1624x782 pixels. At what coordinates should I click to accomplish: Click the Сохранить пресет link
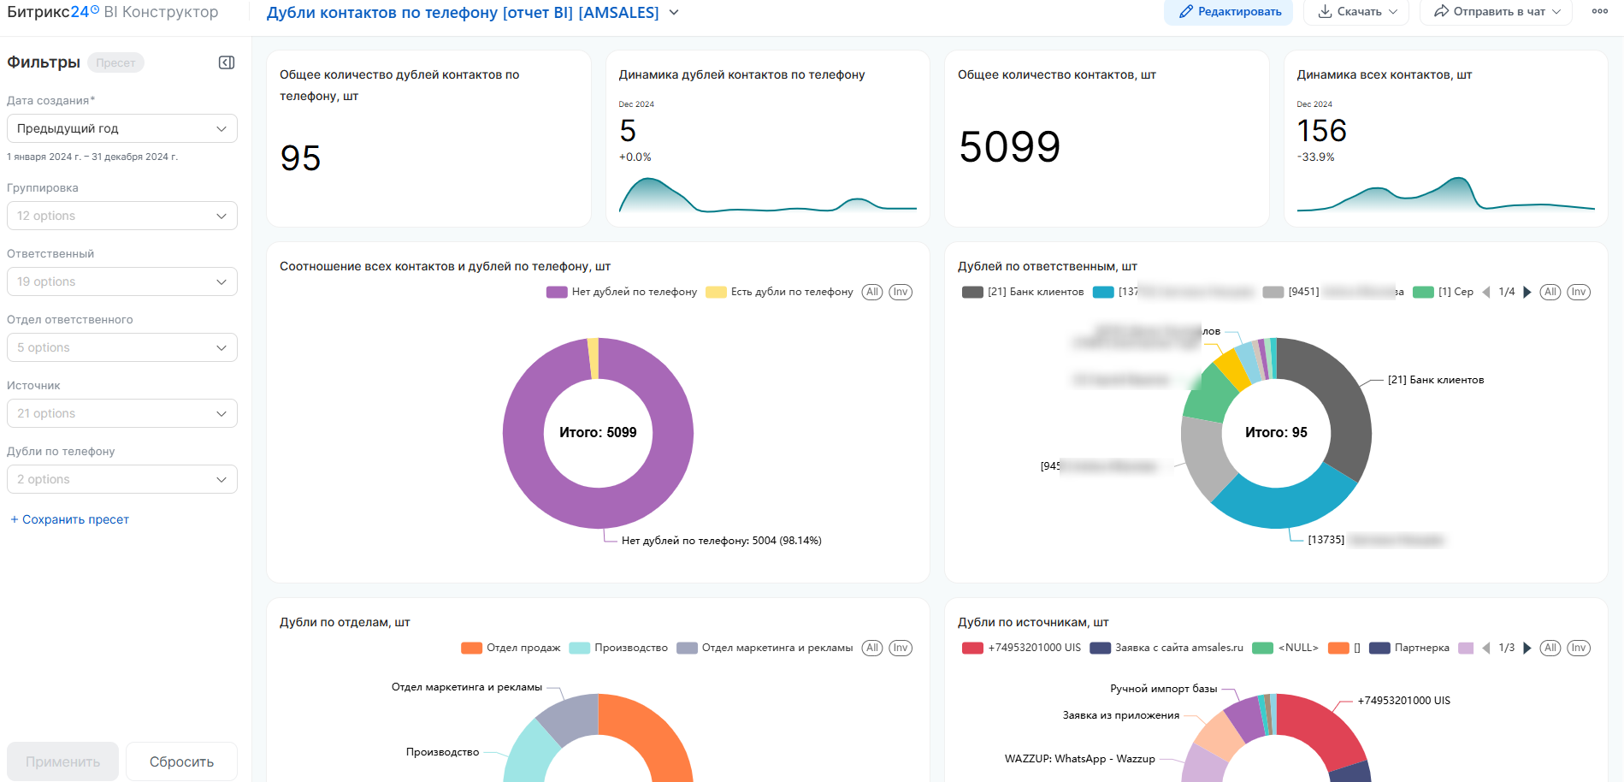[x=69, y=519]
